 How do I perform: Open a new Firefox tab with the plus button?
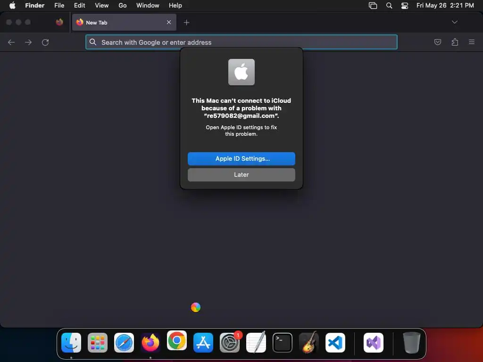[x=186, y=22]
